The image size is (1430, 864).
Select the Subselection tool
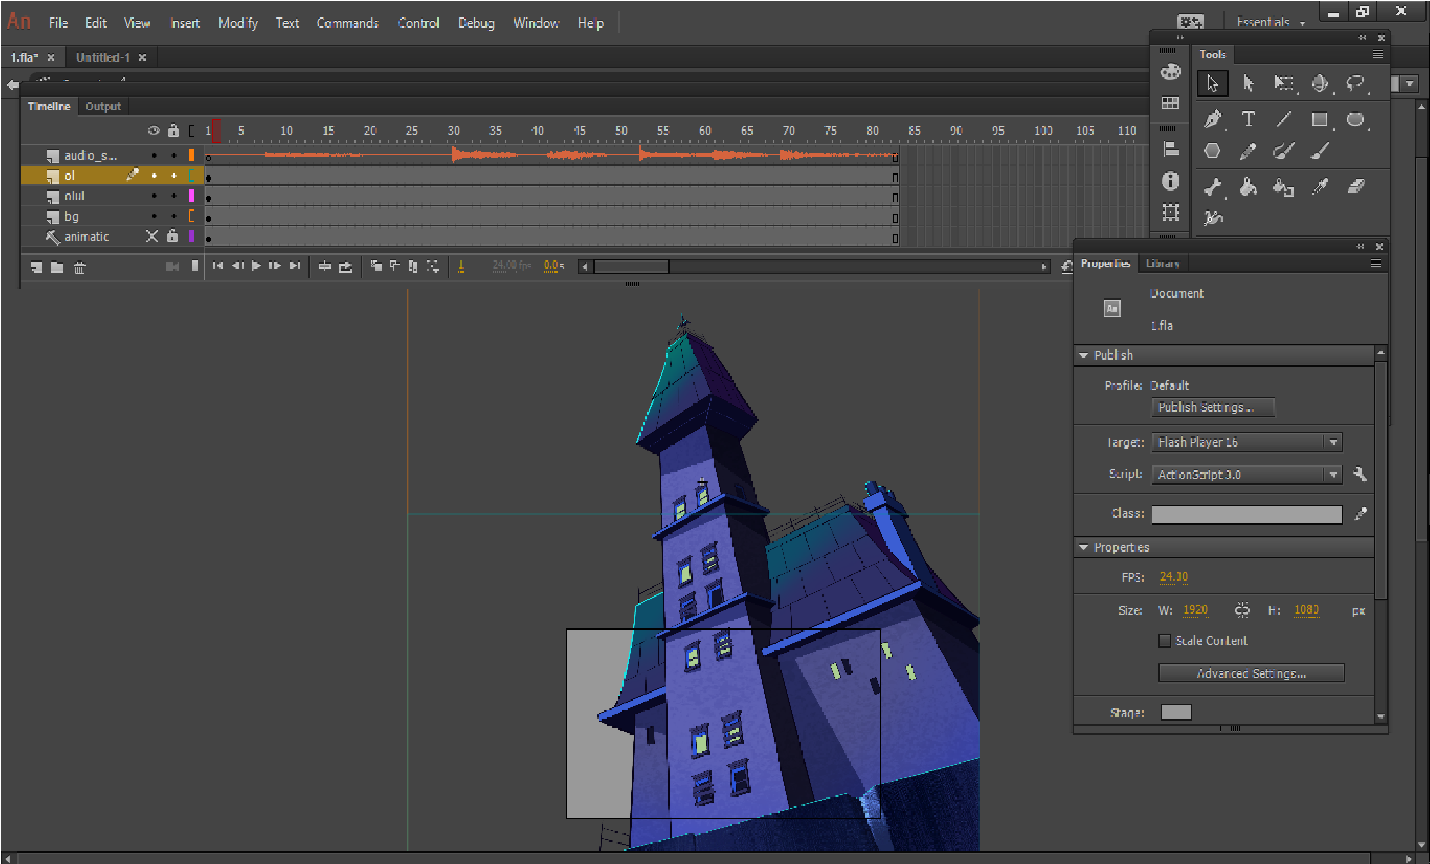click(1248, 83)
